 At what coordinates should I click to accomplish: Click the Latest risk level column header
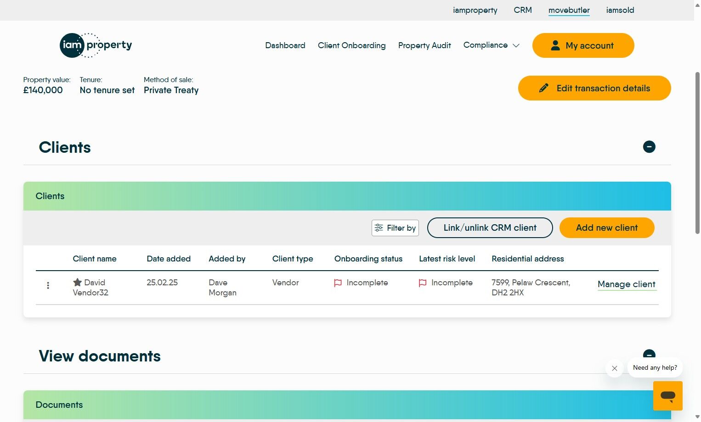point(447,259)
